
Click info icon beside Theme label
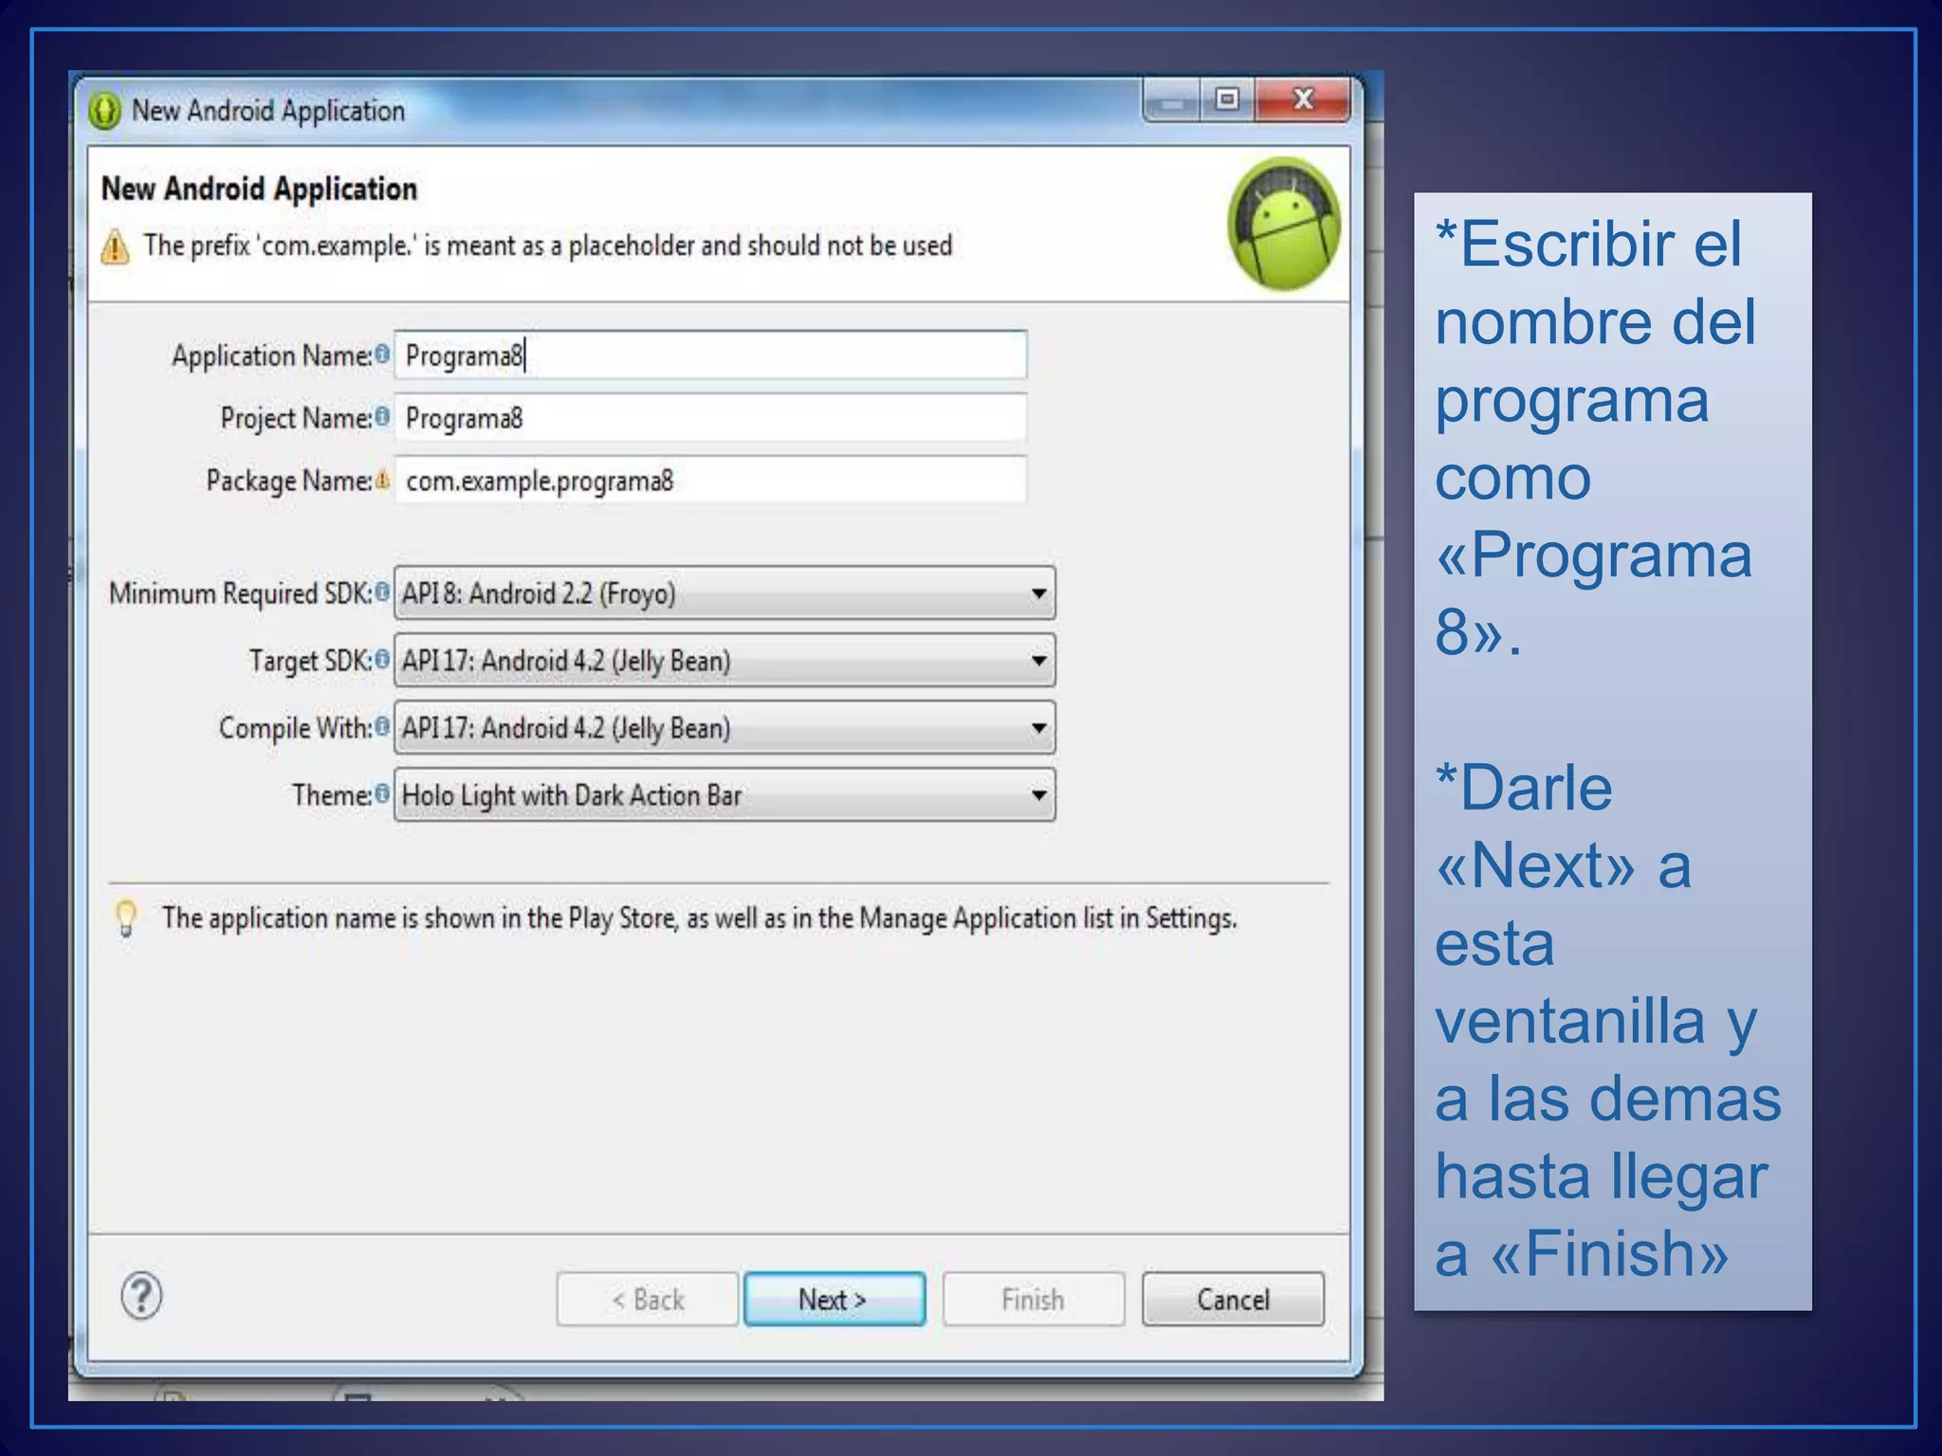[382, 794]
